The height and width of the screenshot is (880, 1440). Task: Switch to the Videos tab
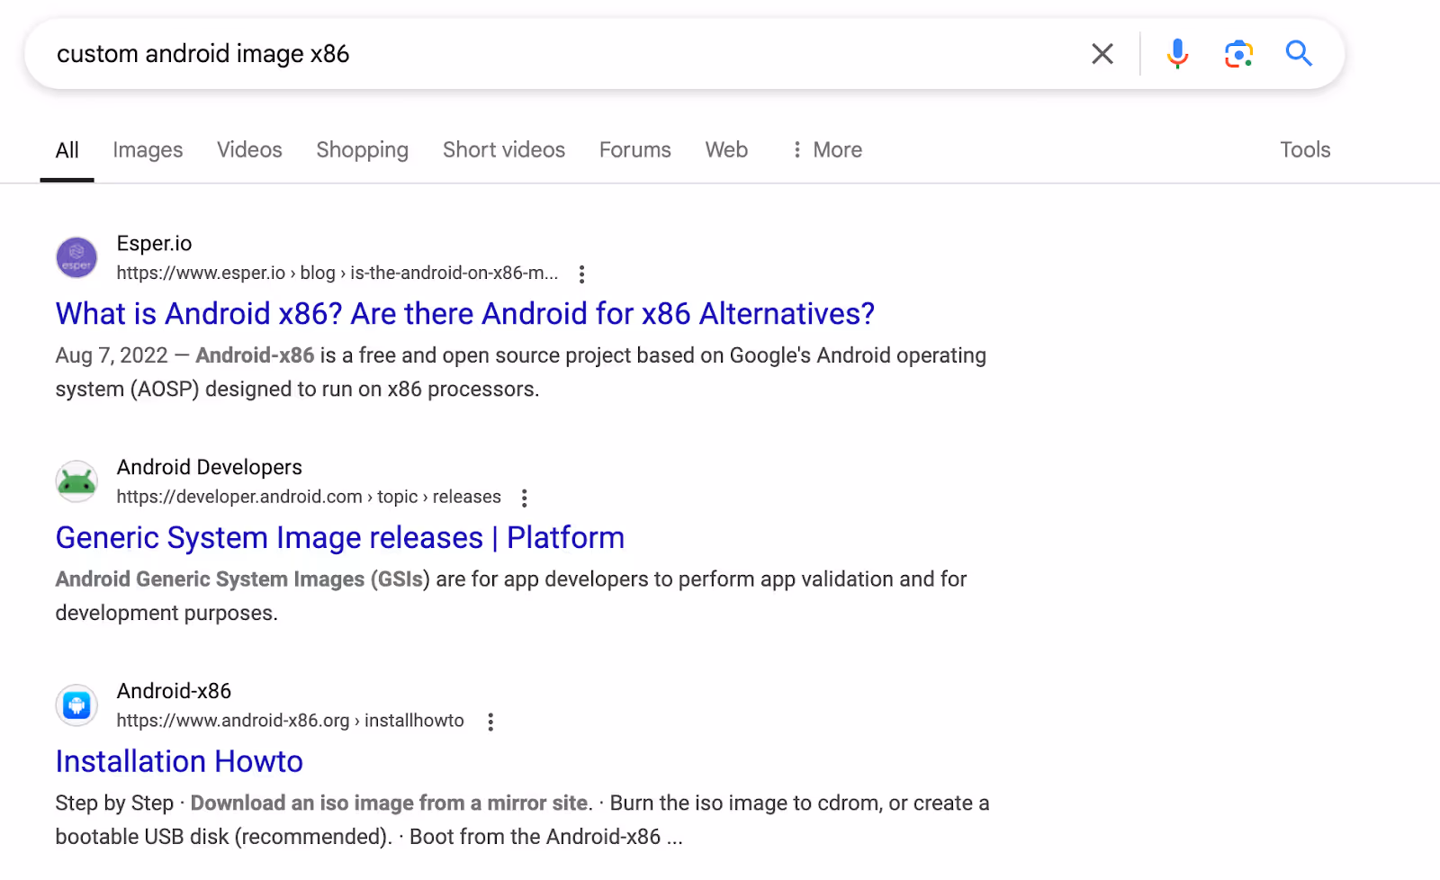tap(249, 149)
